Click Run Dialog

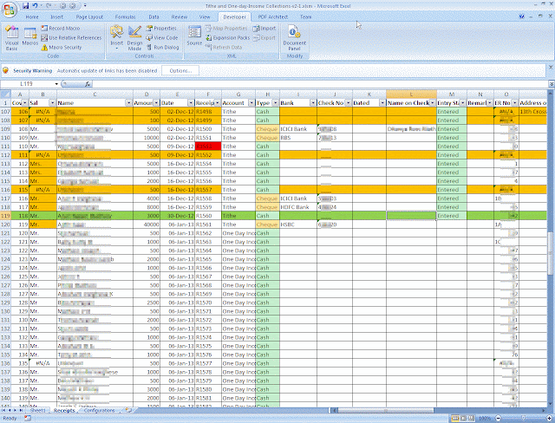(x=162, y=47)
